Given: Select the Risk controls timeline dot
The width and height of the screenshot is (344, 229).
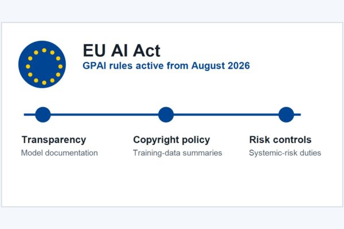Looking at the screenshot, I should click(x=286, y=114).
